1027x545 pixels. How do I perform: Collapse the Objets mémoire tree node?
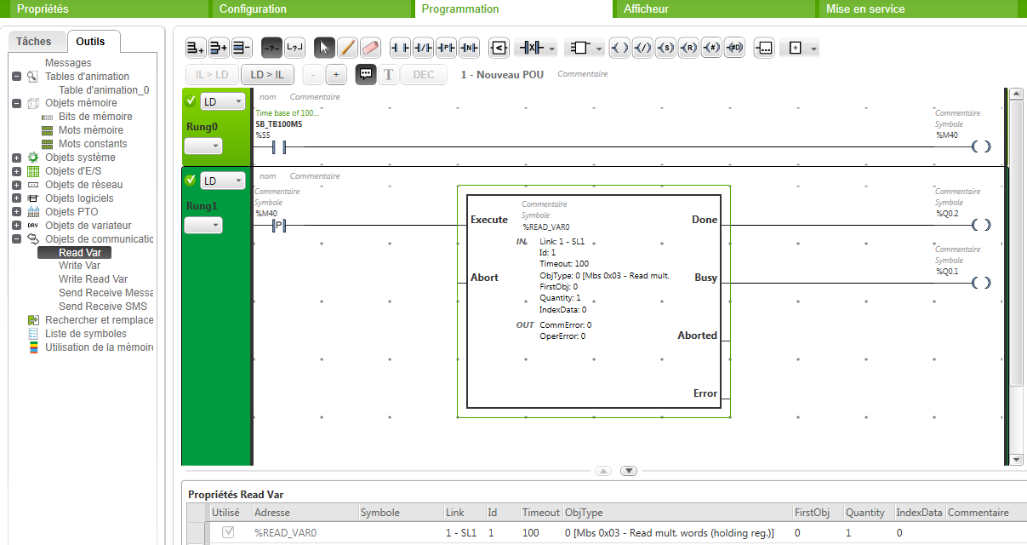(17, 103)
